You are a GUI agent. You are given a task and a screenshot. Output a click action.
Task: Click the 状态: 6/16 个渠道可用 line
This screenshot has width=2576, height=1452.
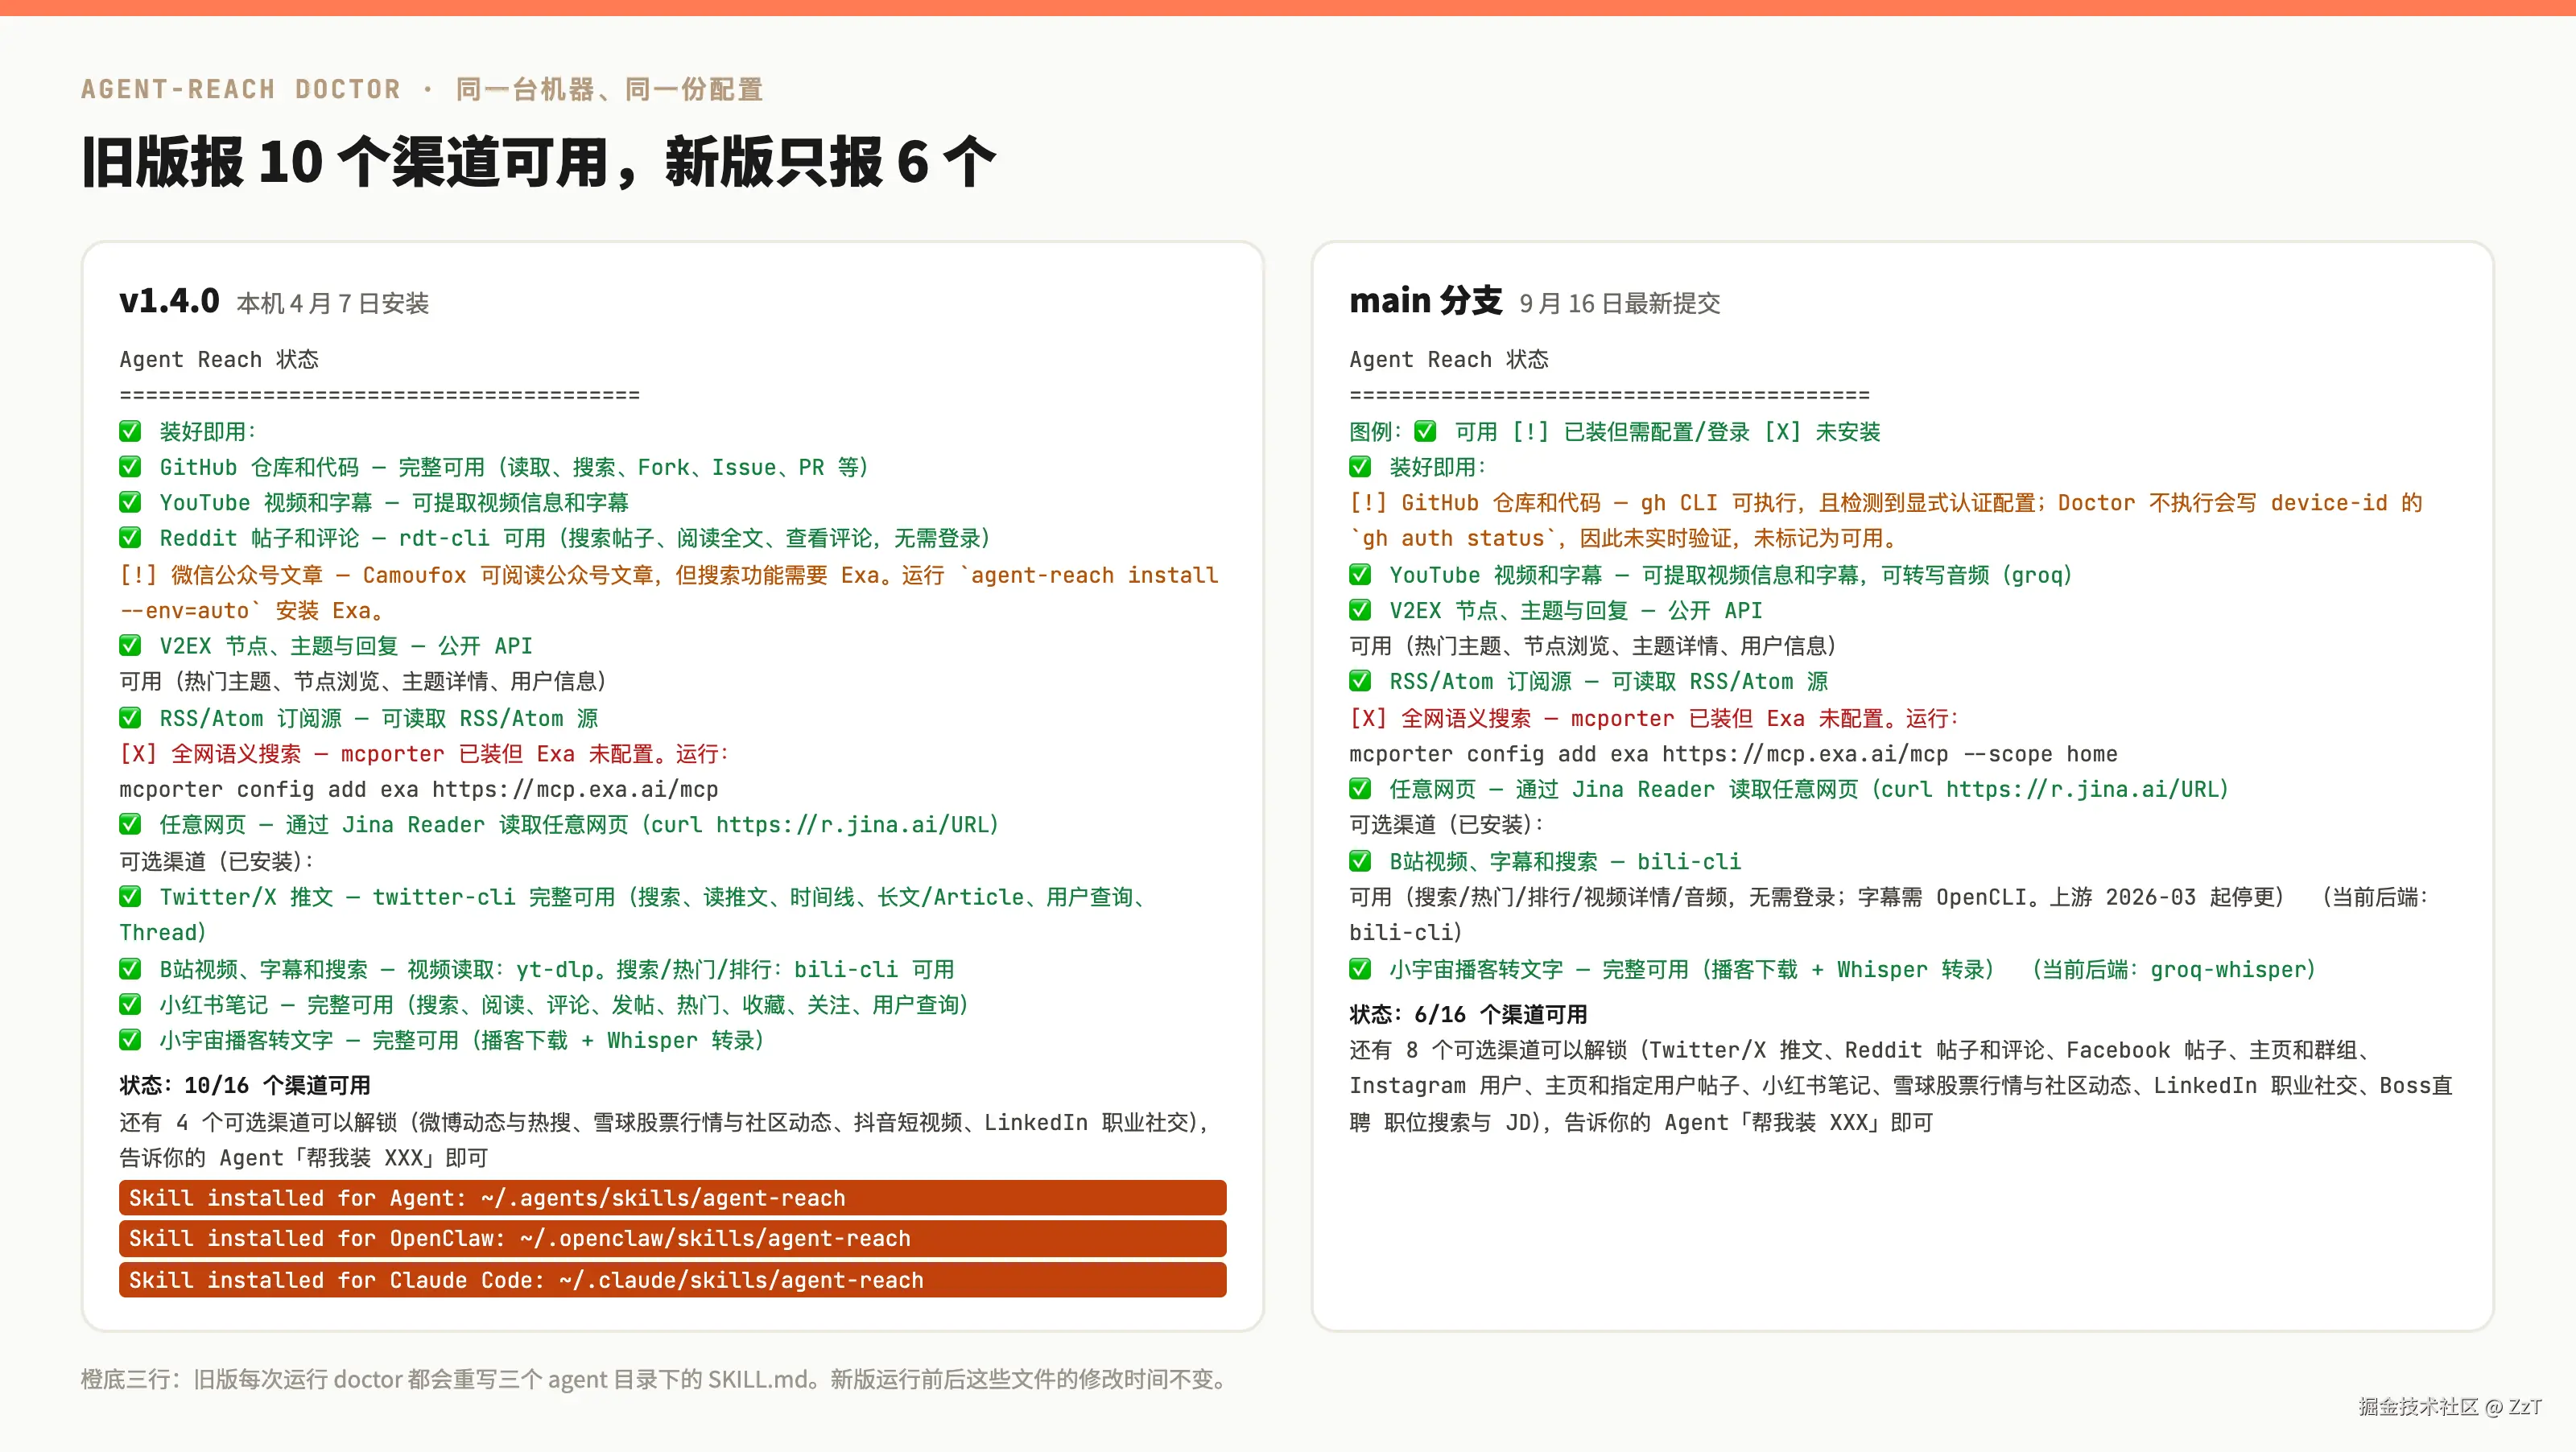pyautogui.click(x=1468, y=1014)
